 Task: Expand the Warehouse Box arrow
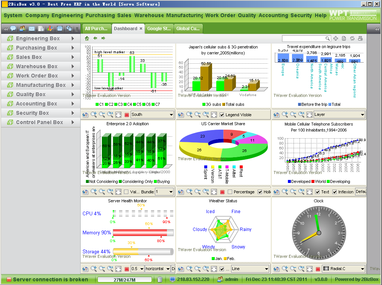click(x=72, y=66)
